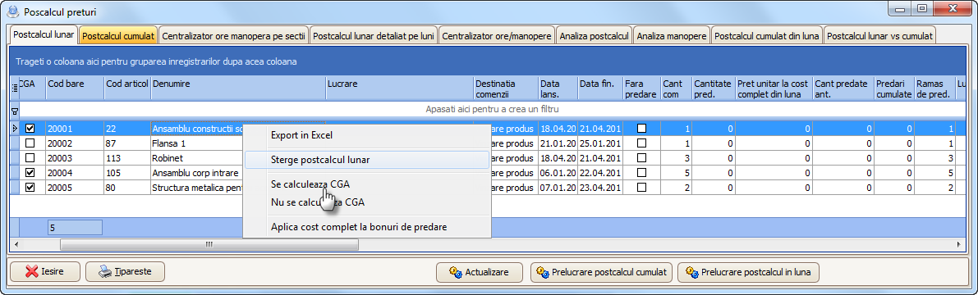Uncheck CGA checkbox for row 20001
This screenshot has height=295, width=978.
click(x=30, y=128)
